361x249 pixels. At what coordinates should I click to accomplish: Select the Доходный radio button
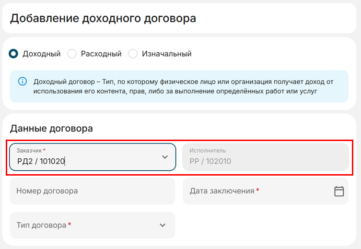pos(13,54)
